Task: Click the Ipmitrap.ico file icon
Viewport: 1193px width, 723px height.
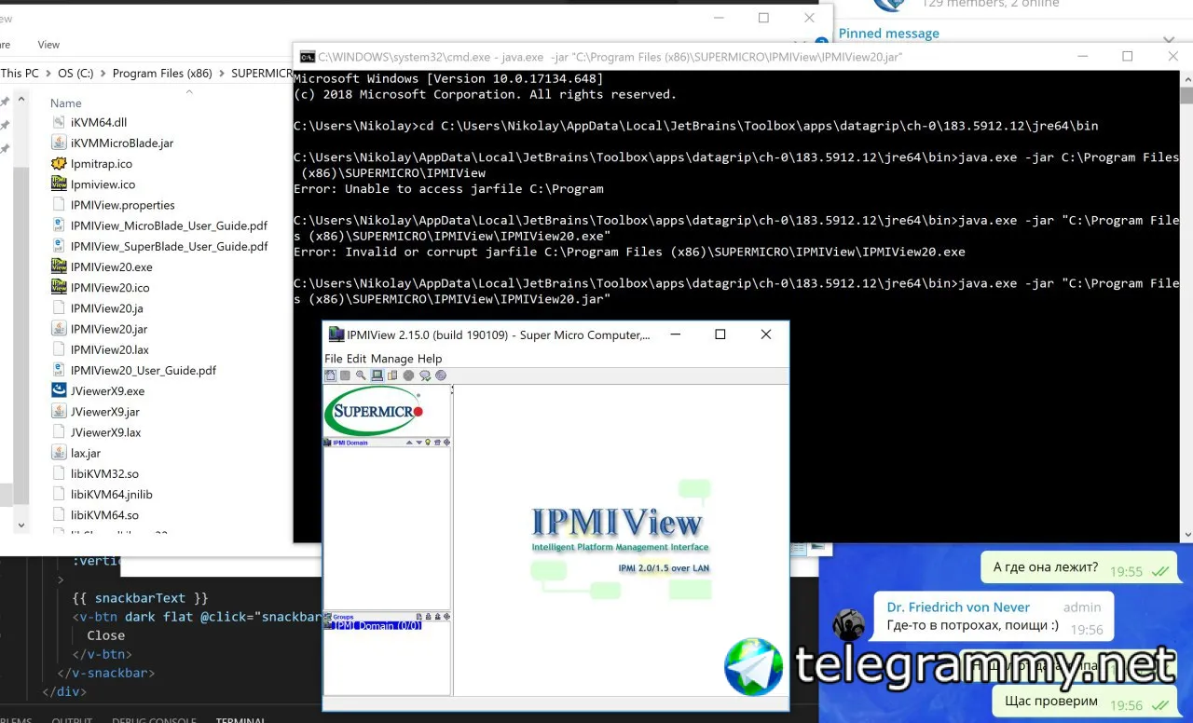Action: (x=60, y=163)
